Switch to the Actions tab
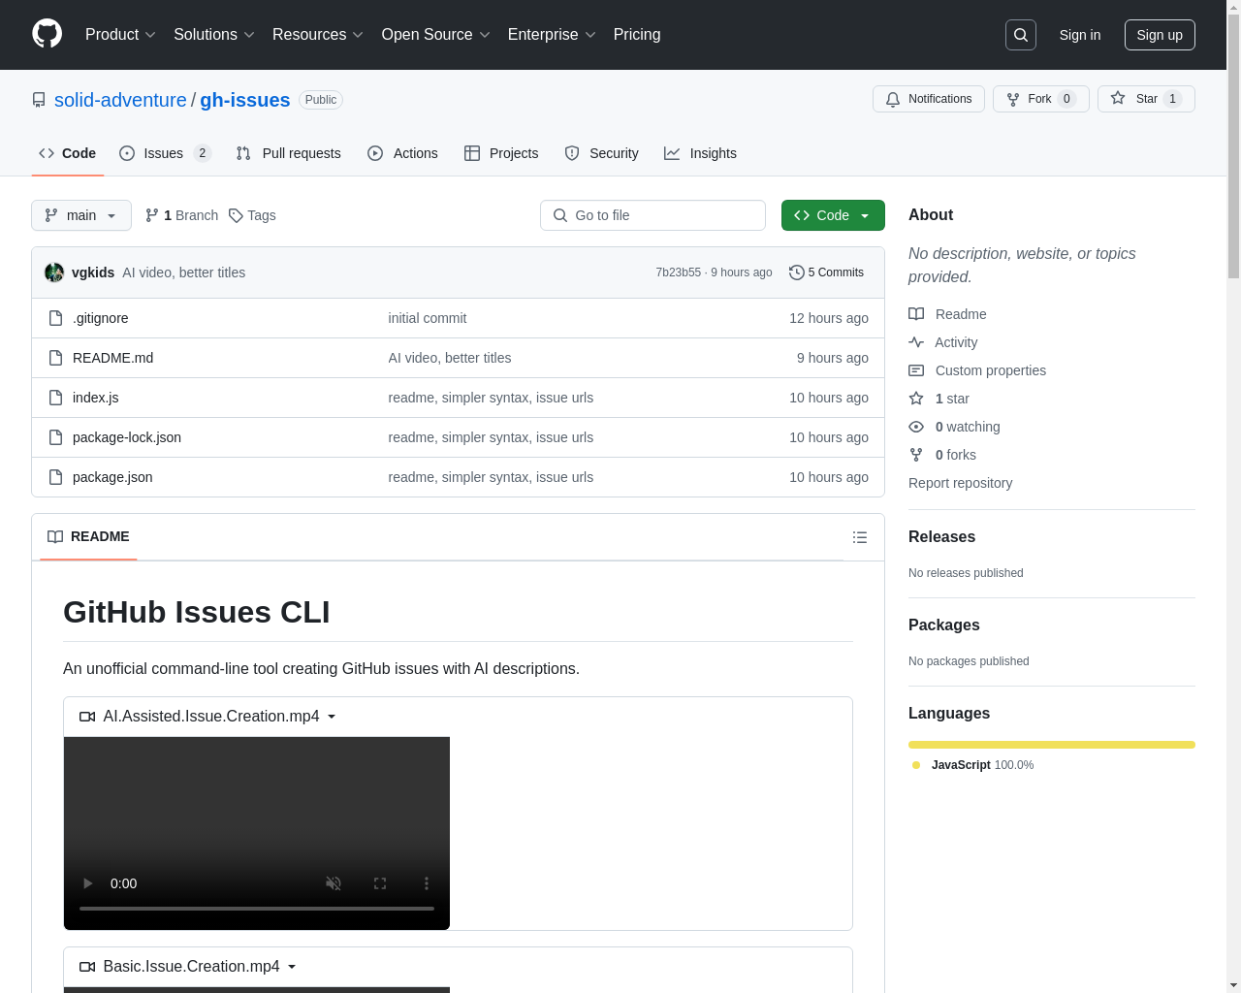 tap(402, 153)
